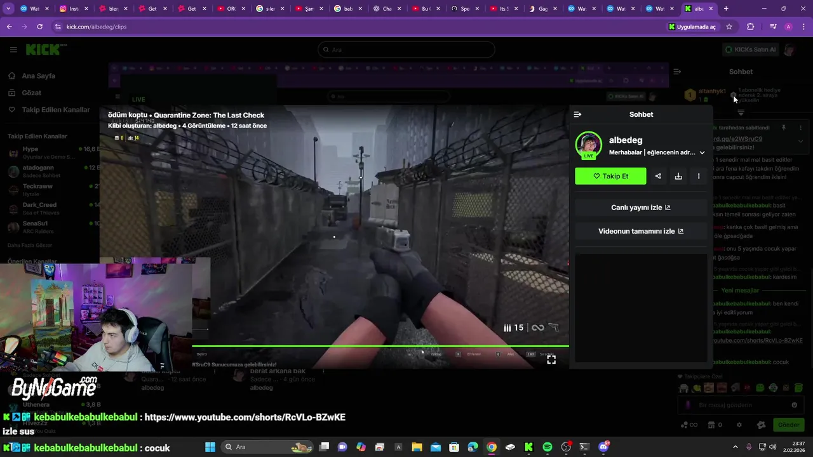Collapse the background Sohbet panel arrow icon
This screenshot has width=813, height=457.
pyautogui.click(x=677, y=72)
